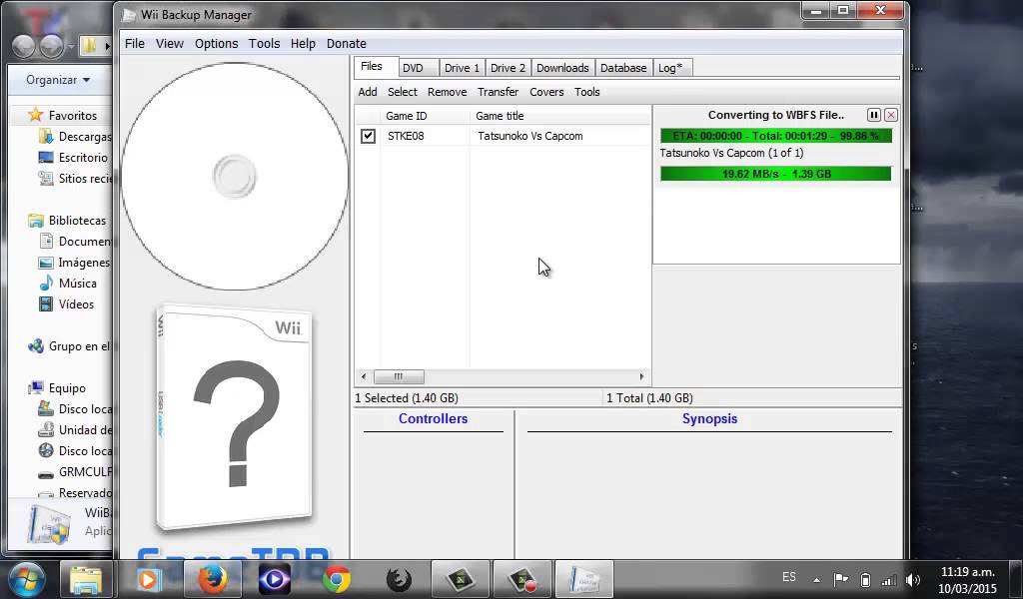The image size is (1023, 599).
Task: Sort by the Game ID column header
Action: pyautogui.click(x=425, y=116)
